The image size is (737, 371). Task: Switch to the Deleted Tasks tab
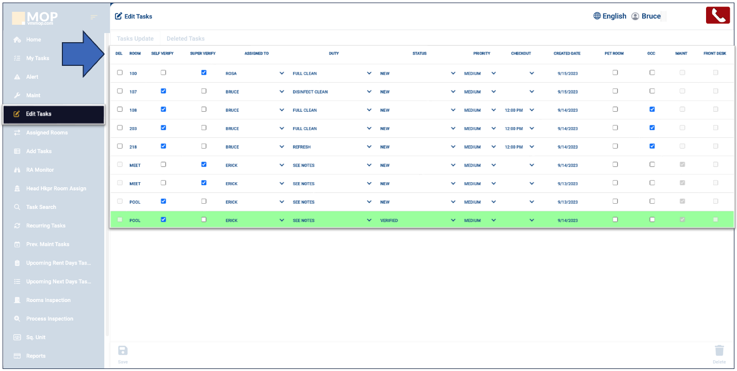point(185,39)
